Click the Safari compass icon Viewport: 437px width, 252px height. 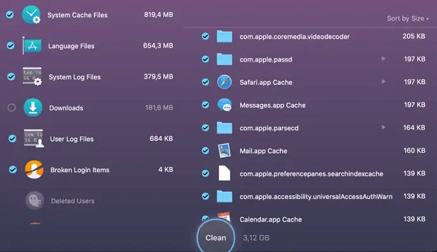(224, 82)
